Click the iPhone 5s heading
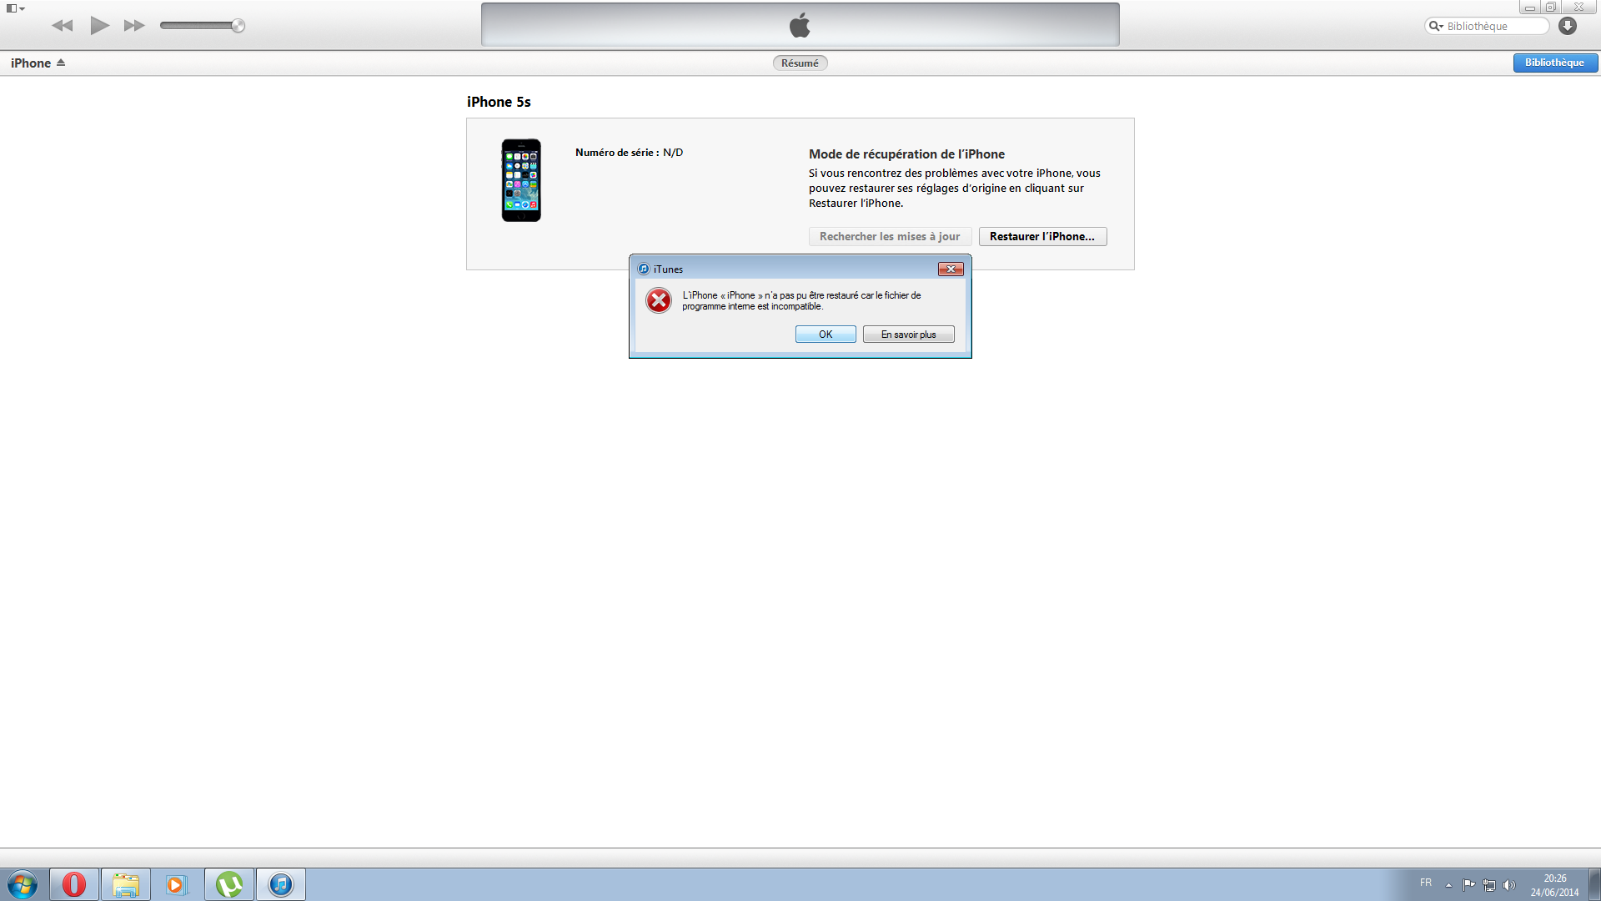The width and height of the screenshot is (1601, 901). point(499,102)
